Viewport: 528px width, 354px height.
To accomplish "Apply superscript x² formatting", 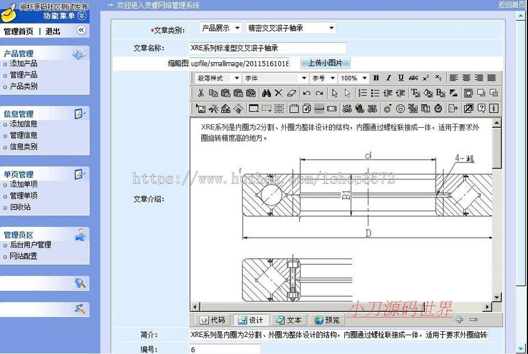I will coord(426,78).
